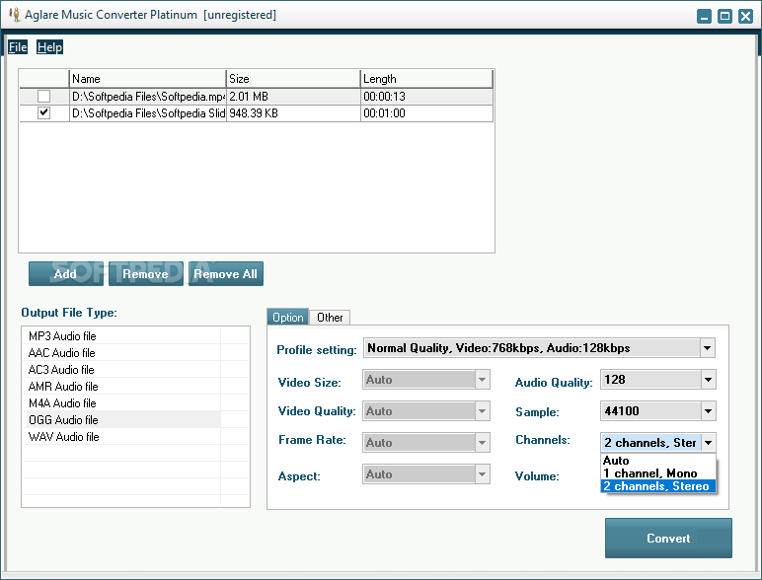
Task: Sort files by Name column header
Action: [x=148, y=79]
